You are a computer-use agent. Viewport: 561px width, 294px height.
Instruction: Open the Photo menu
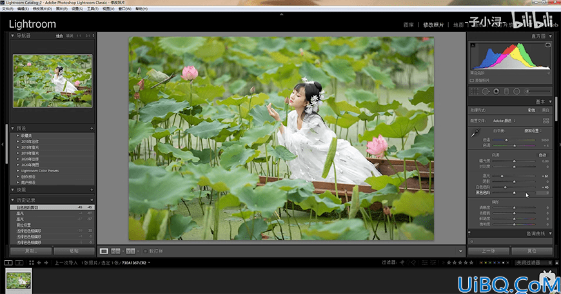(x=61, y=8)
